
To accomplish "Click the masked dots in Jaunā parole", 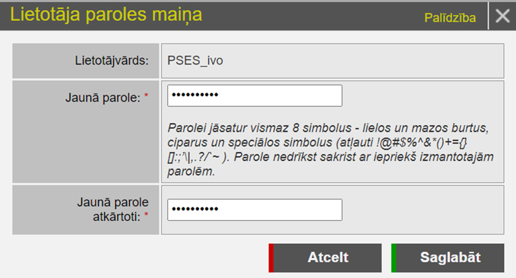I will 195,96.
